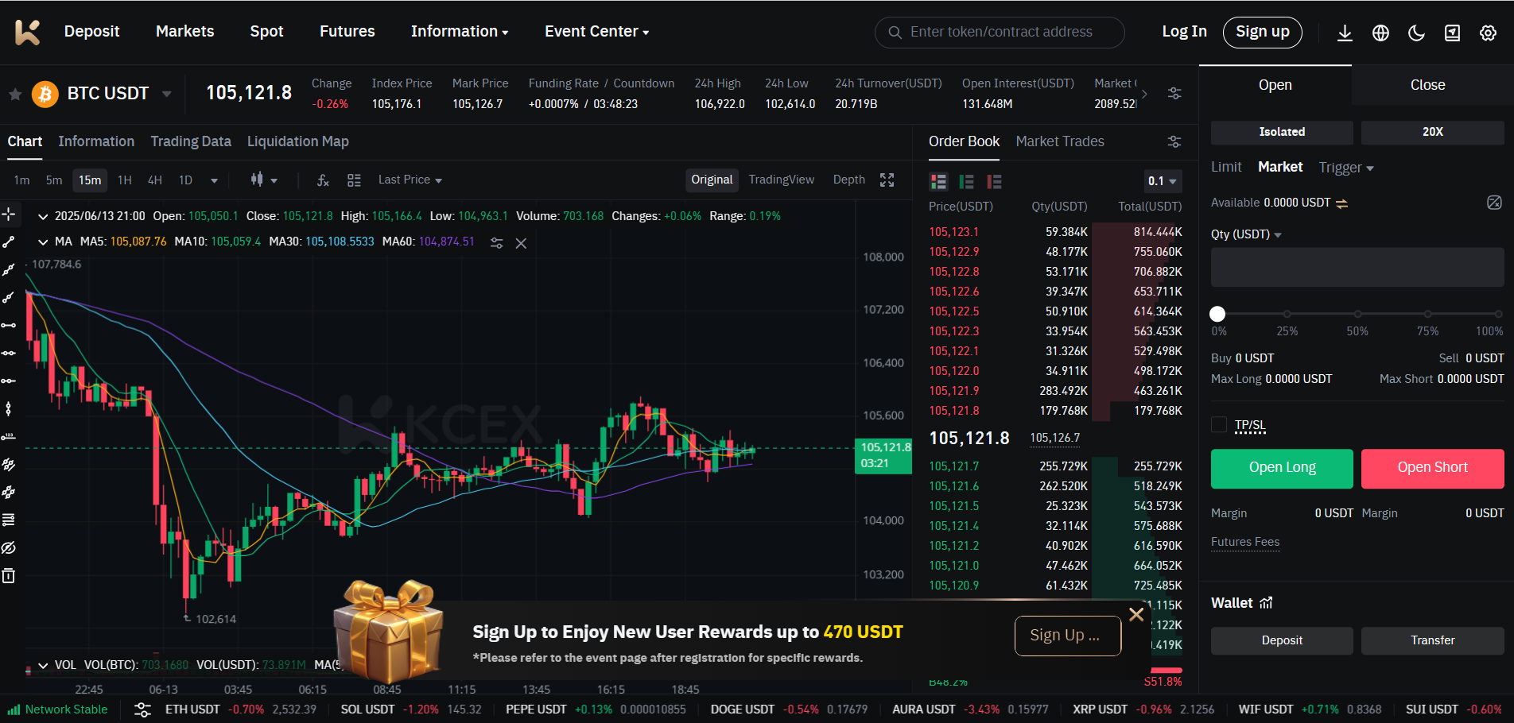Screen dimensions: 1514x723
Task: Enable the TP/SL checkbox
Action: [x=1219, y=425]
